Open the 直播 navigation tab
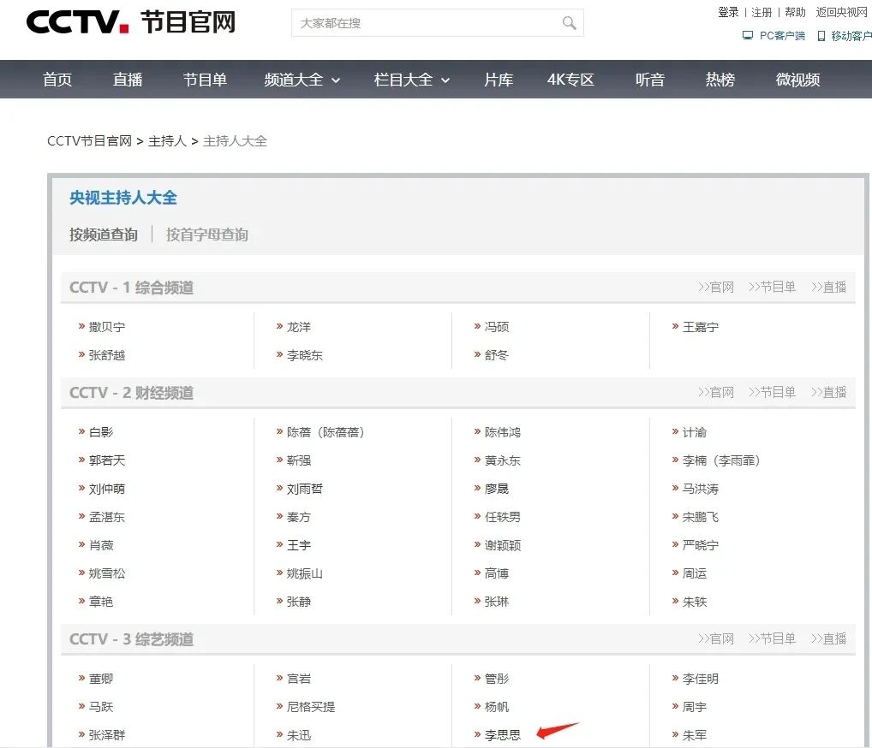This screenshot has height=748, width=872. (128, 80)
